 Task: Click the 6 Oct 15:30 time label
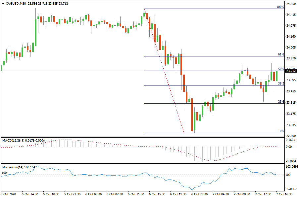pyautogui.click(x=157, y=194)
